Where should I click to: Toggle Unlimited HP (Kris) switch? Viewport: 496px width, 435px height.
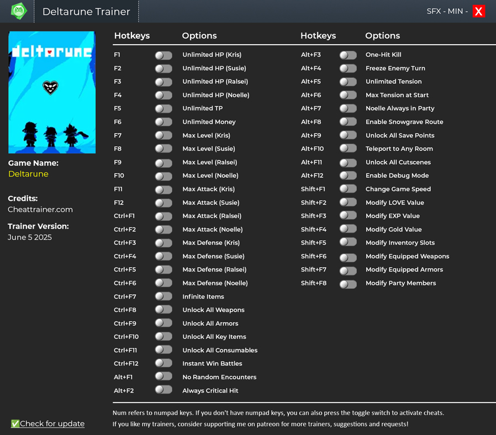(x=163, y=55)
